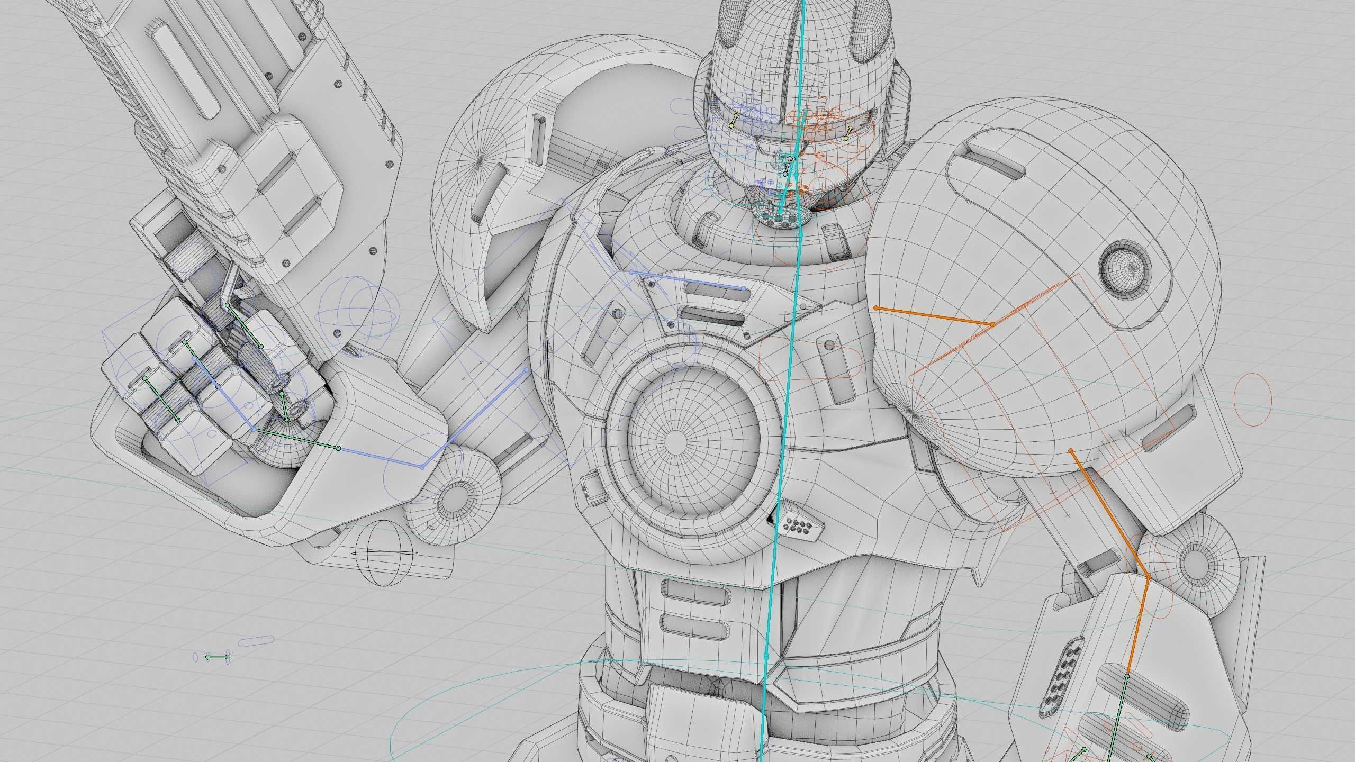Select the blue clavicle bone on the chest plate
This screenshot has width=1355, height=762.
click(x=688, y=280)
